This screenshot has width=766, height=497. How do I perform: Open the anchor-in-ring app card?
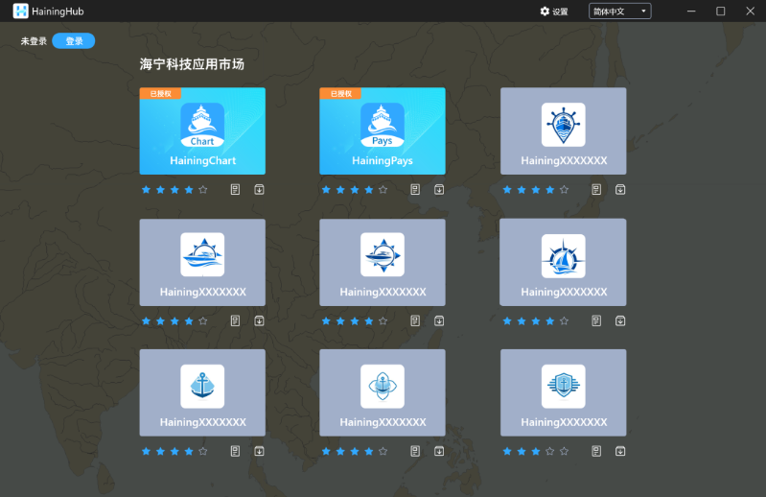pyautogui.click(x=382, y=392)
